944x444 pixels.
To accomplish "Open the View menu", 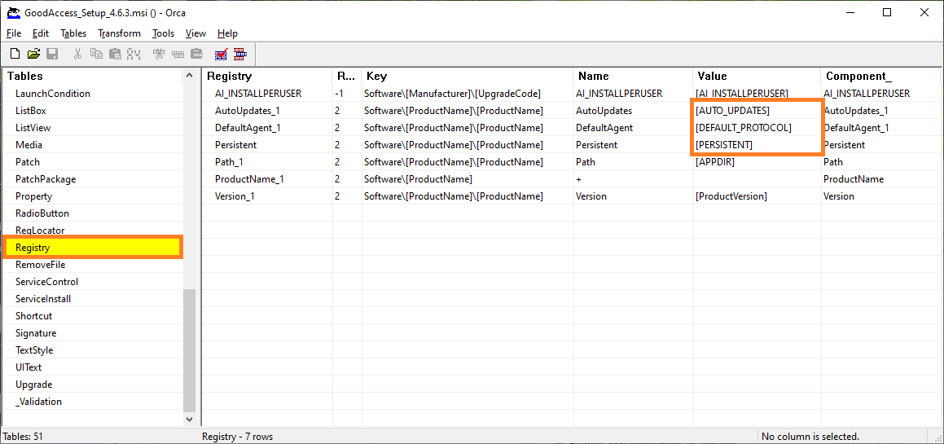I will pos(195,33).
